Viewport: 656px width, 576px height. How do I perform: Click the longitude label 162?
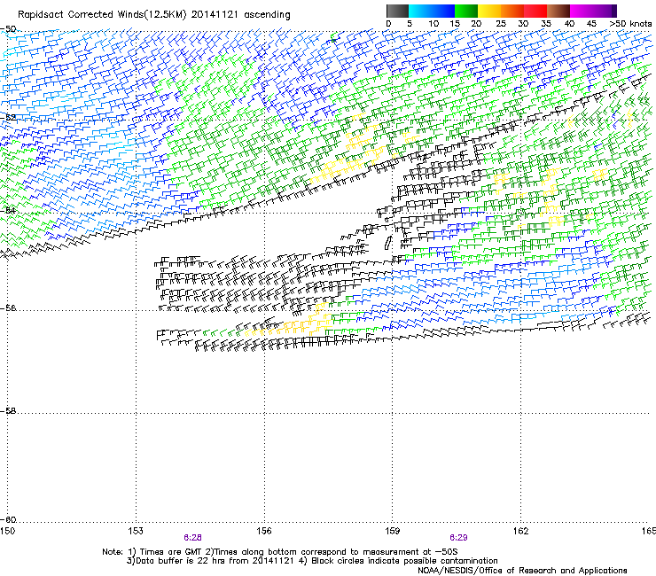[521, 531]
